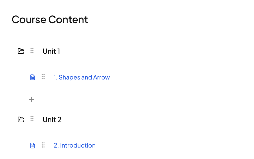Click the word Arrow in the first lesson link
The width and height of the screenshot is (254, 159).
click(101, 77)
